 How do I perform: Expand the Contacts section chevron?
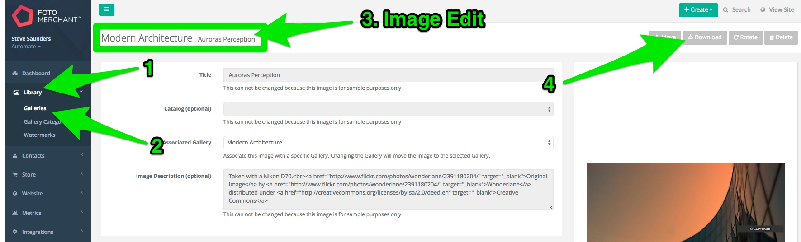[82, 155]
